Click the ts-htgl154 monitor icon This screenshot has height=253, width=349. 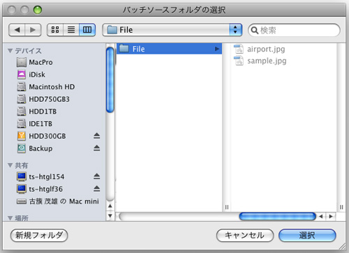tap(22, 176)
